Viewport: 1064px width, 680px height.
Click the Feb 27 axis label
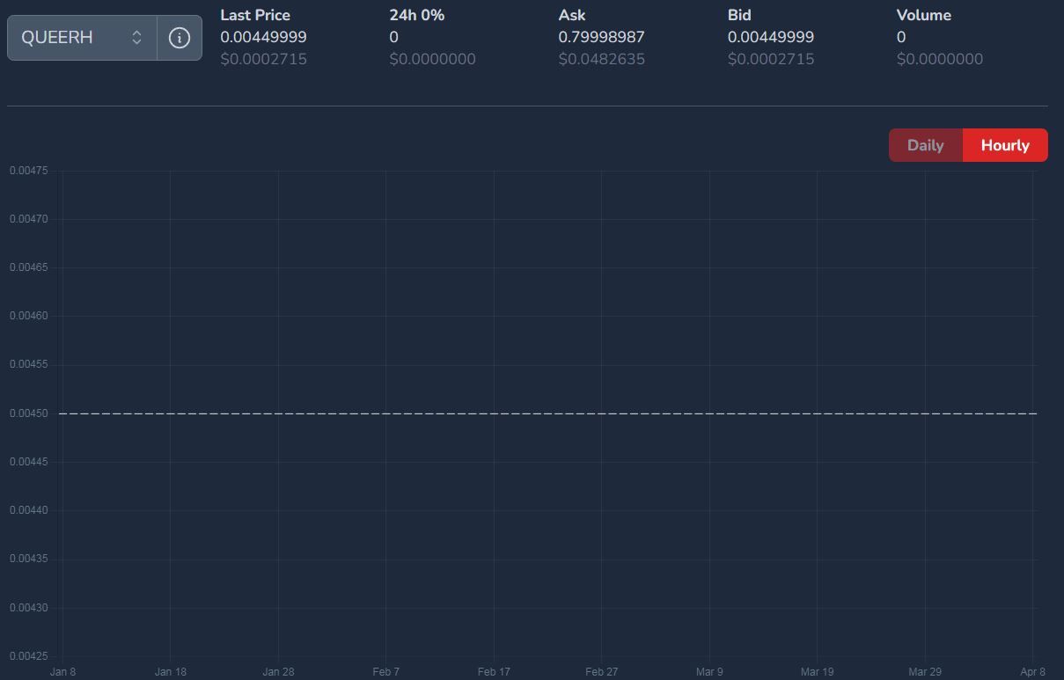click(601, 672)
